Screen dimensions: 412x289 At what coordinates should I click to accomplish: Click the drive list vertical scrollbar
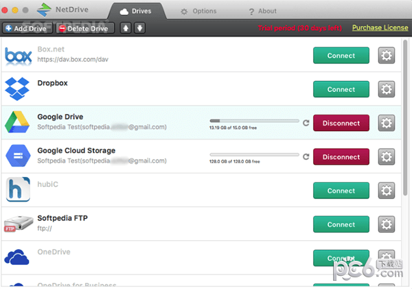[405, 117]
